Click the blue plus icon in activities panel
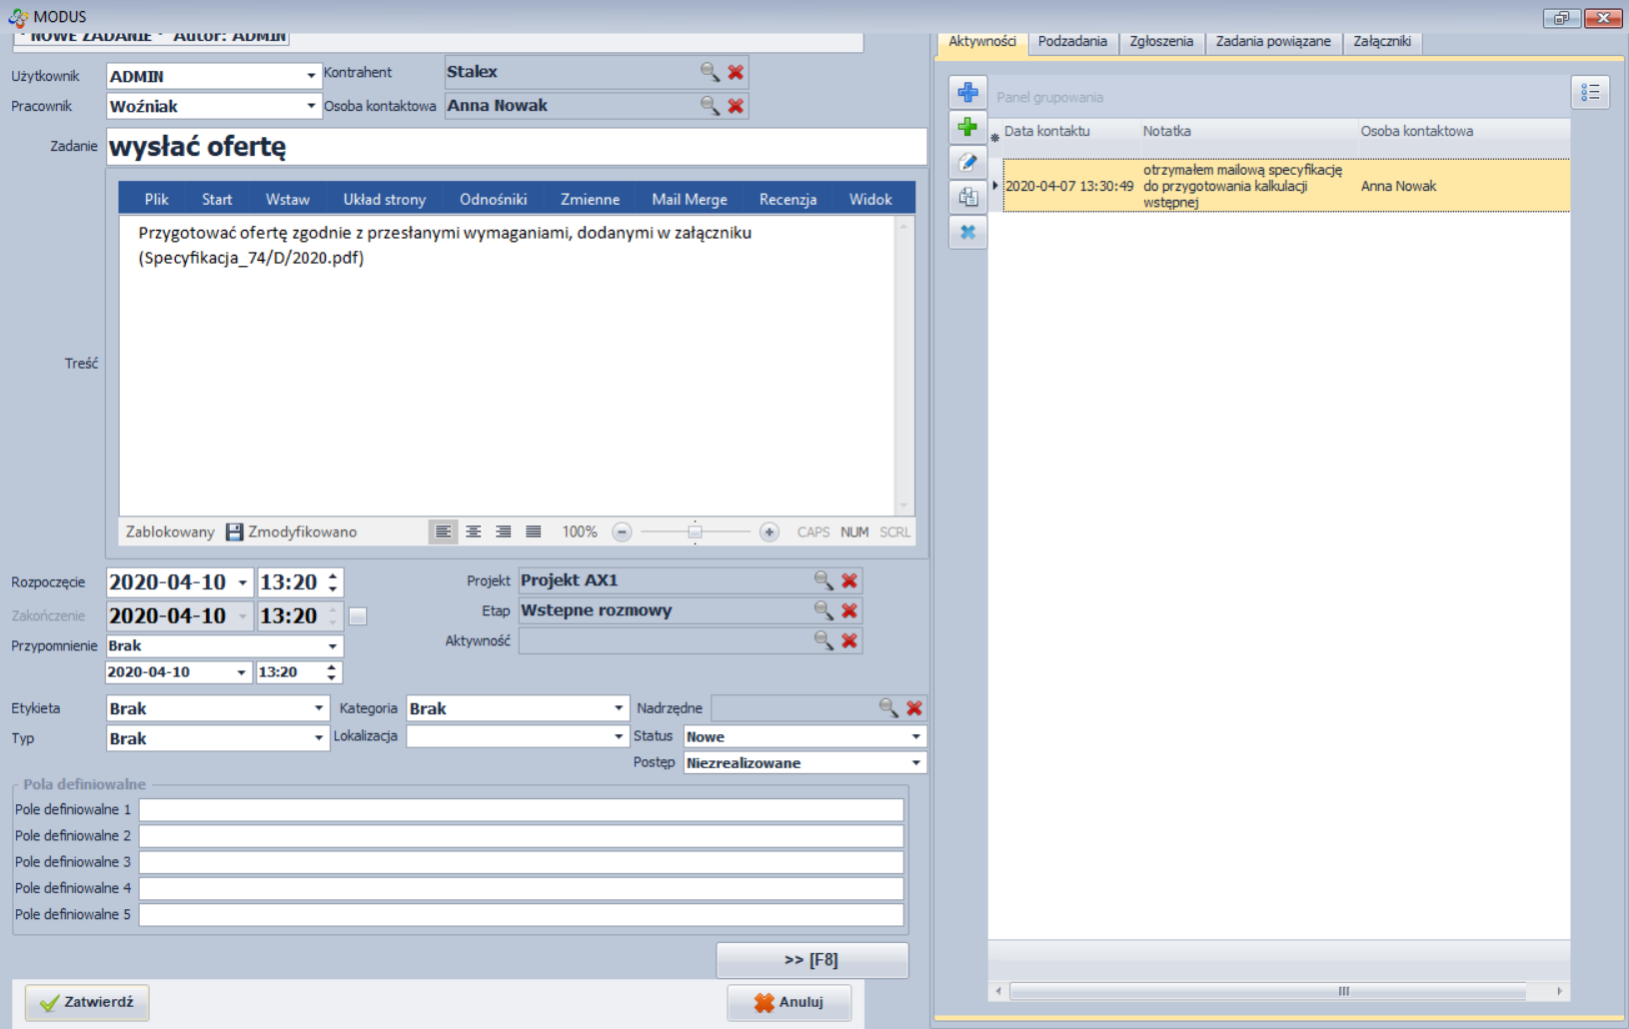This screenshot has width=1629, height=1029. (967, 93)
